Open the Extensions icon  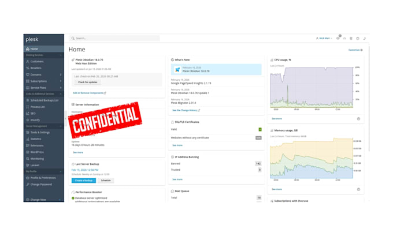click(x=28, y=145)
